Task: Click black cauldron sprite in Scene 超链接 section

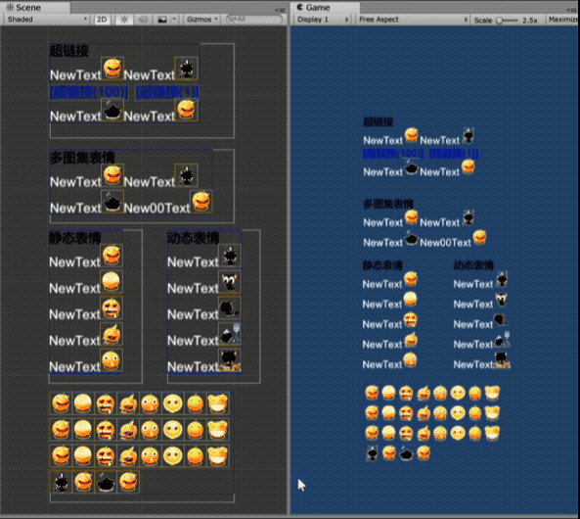Action: pos(112,110)
